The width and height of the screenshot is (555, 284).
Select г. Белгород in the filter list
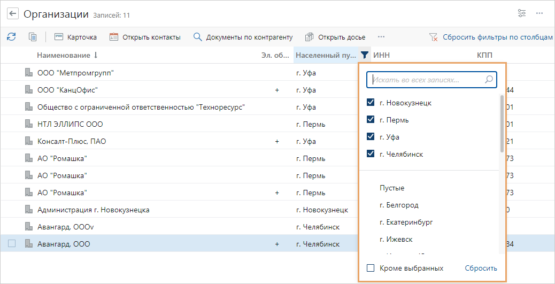coord(399,205)
